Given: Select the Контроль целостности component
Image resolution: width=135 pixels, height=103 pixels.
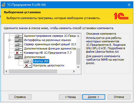Looking at the screenshot, I should coord(49,65).
